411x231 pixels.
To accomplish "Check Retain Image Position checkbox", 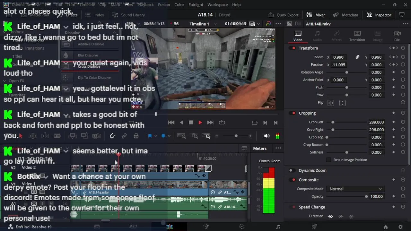I will point(328,160).
